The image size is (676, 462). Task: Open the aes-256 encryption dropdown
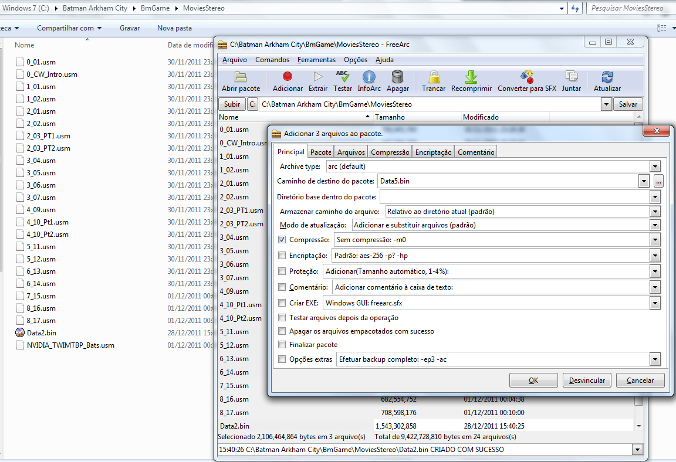[655, 256]
